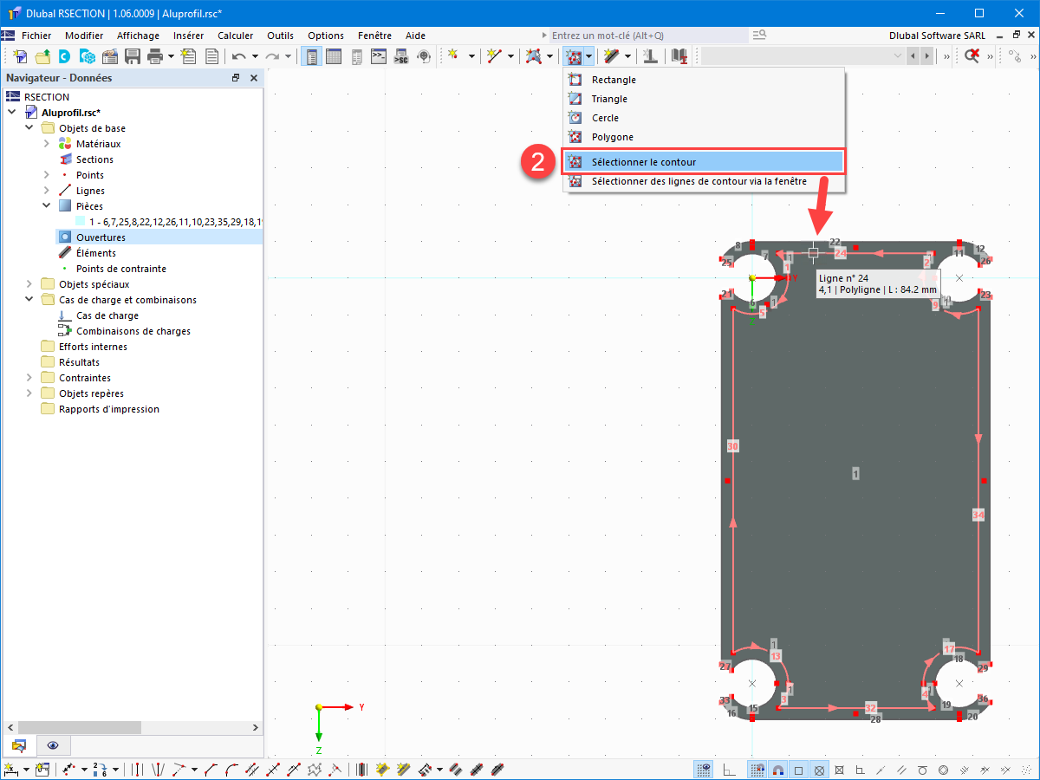Screen dimensions: 1040x780
Task: Toggle the square snap option in status bar
Action: point(798,770)
